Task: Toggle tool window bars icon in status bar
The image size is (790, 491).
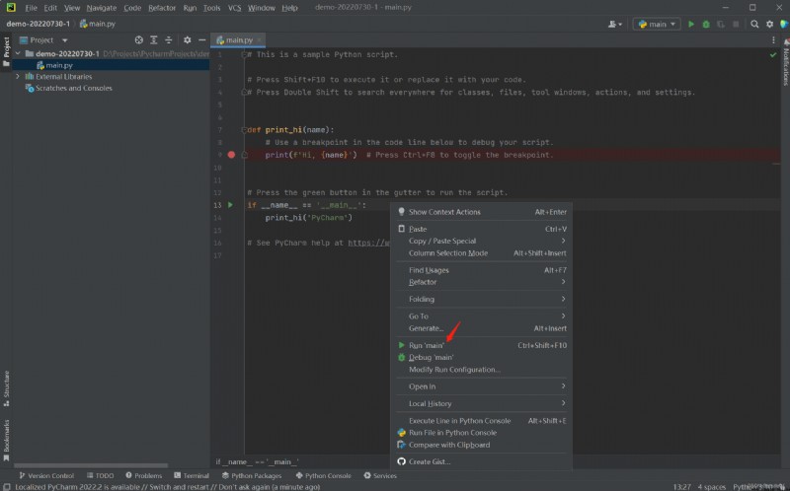Action: click(x=7, y=486)
